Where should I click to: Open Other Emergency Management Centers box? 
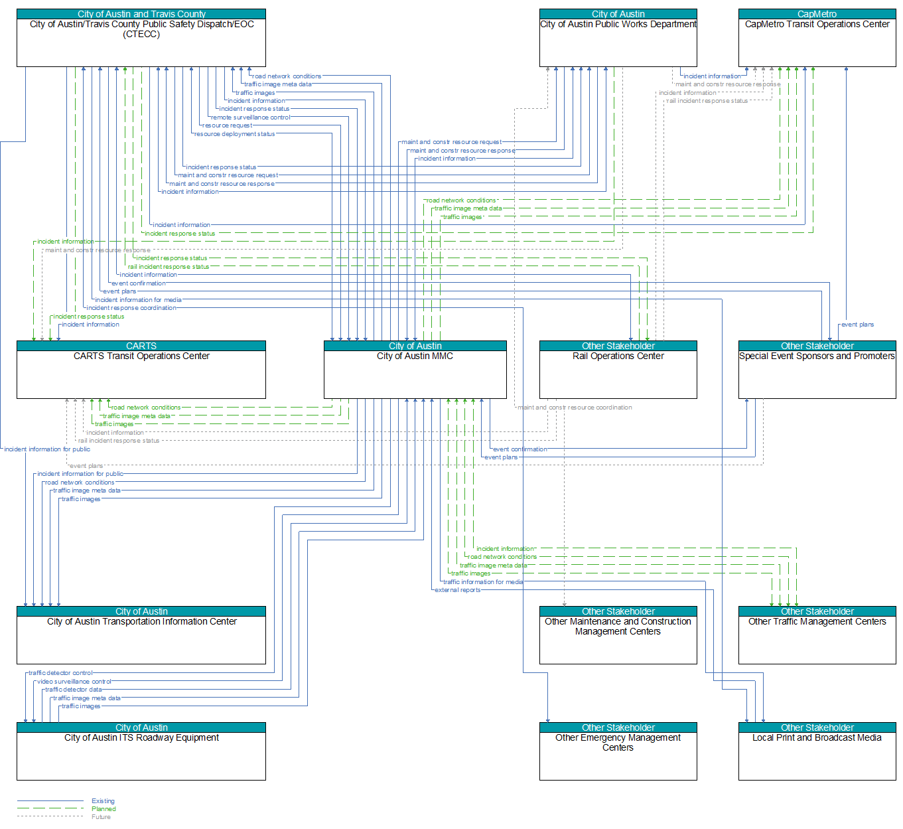pyautogui.click(x=618, y=751)
